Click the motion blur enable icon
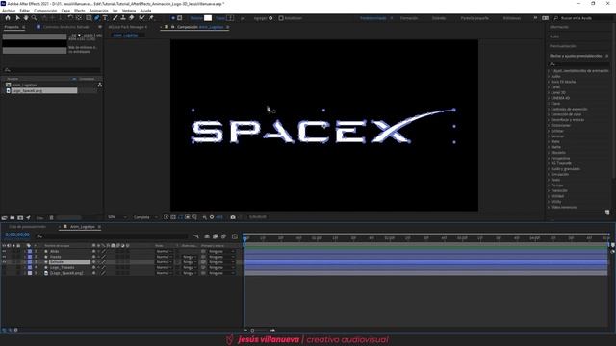The image size is (616, 346). (223, 236)
